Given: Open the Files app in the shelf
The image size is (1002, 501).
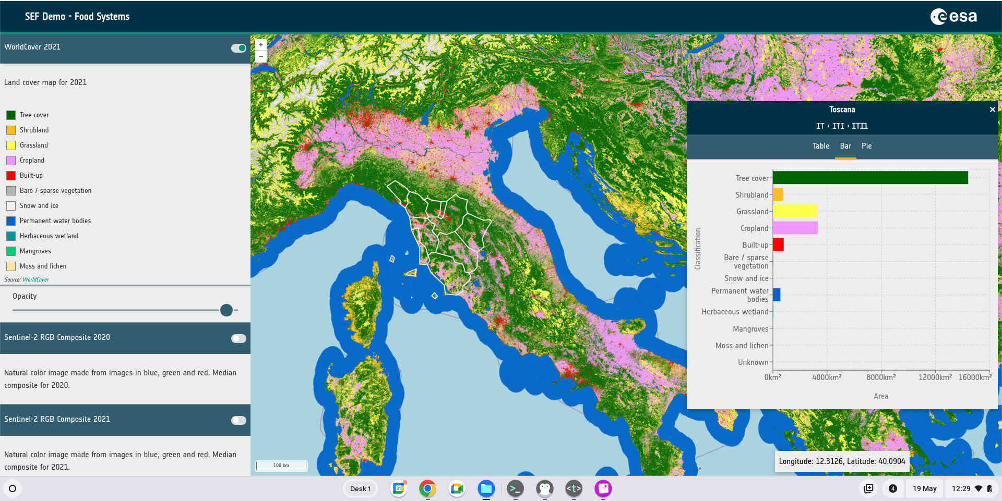Looking at the screenshot, I should [x=486, y=488].
